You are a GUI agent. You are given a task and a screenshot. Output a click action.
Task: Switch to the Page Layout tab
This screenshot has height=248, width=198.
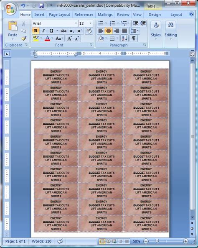click(59, 15)
